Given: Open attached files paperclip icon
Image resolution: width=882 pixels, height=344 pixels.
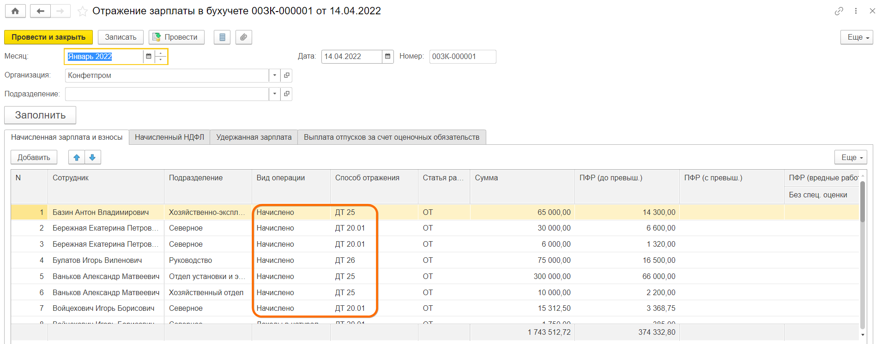Looking at the screenshot, I should tap(244, 37).
